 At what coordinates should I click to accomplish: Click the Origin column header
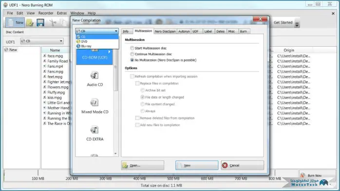(x=289, y=50)
